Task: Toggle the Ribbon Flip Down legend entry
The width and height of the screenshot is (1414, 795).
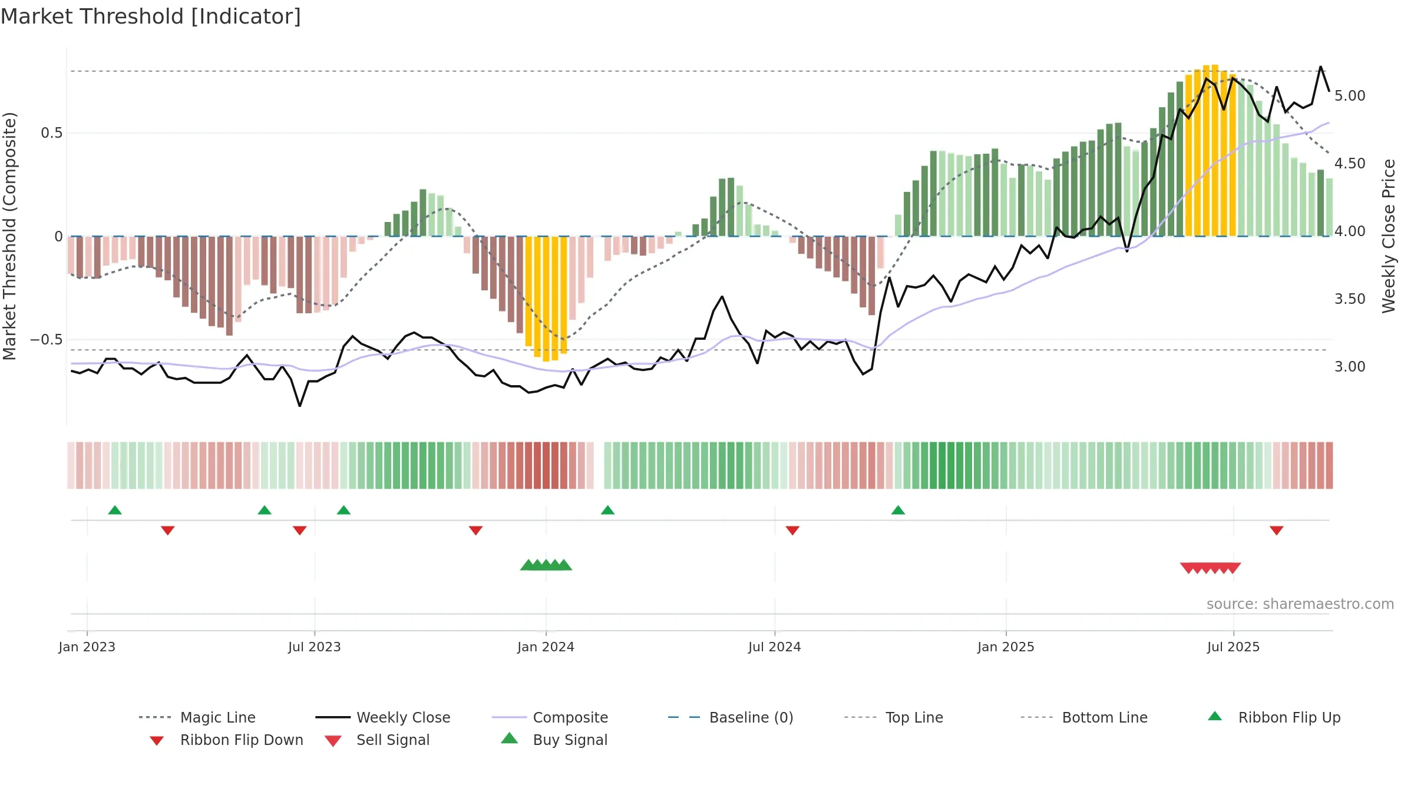Action: coord(227,740)
